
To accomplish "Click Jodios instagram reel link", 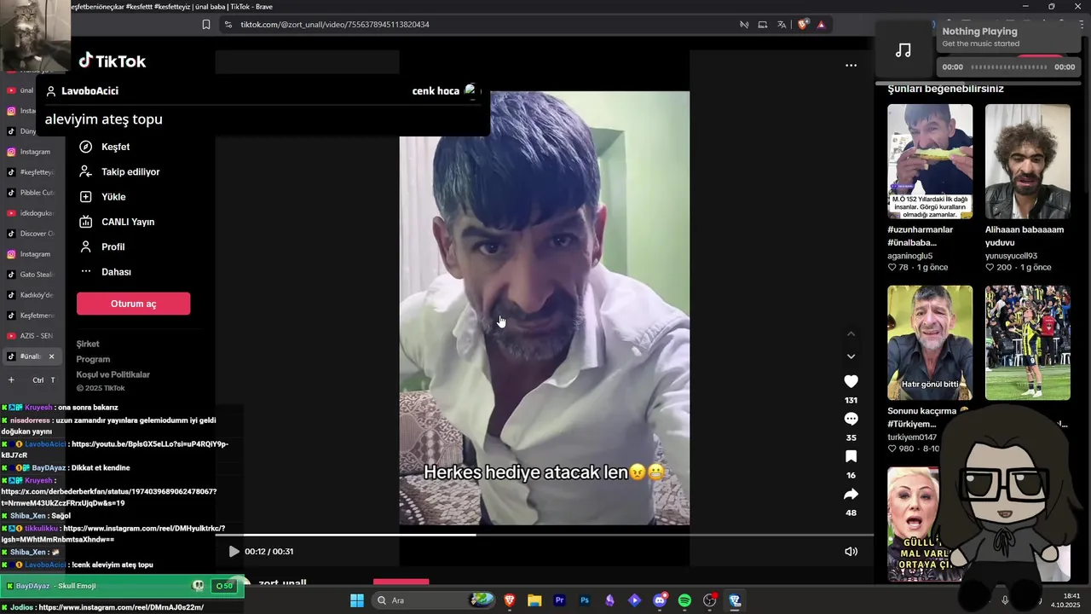I will point(121,607).
